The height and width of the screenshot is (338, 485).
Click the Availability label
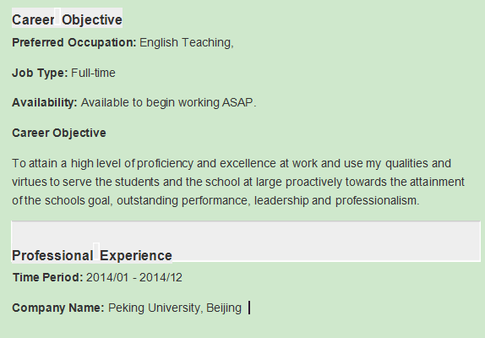(x=45, y=102)
